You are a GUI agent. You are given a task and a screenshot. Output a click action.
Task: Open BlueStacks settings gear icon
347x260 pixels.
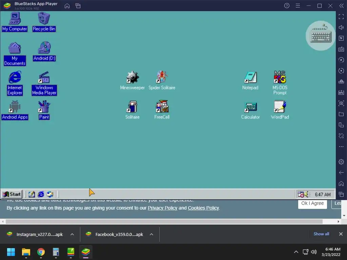341,162
